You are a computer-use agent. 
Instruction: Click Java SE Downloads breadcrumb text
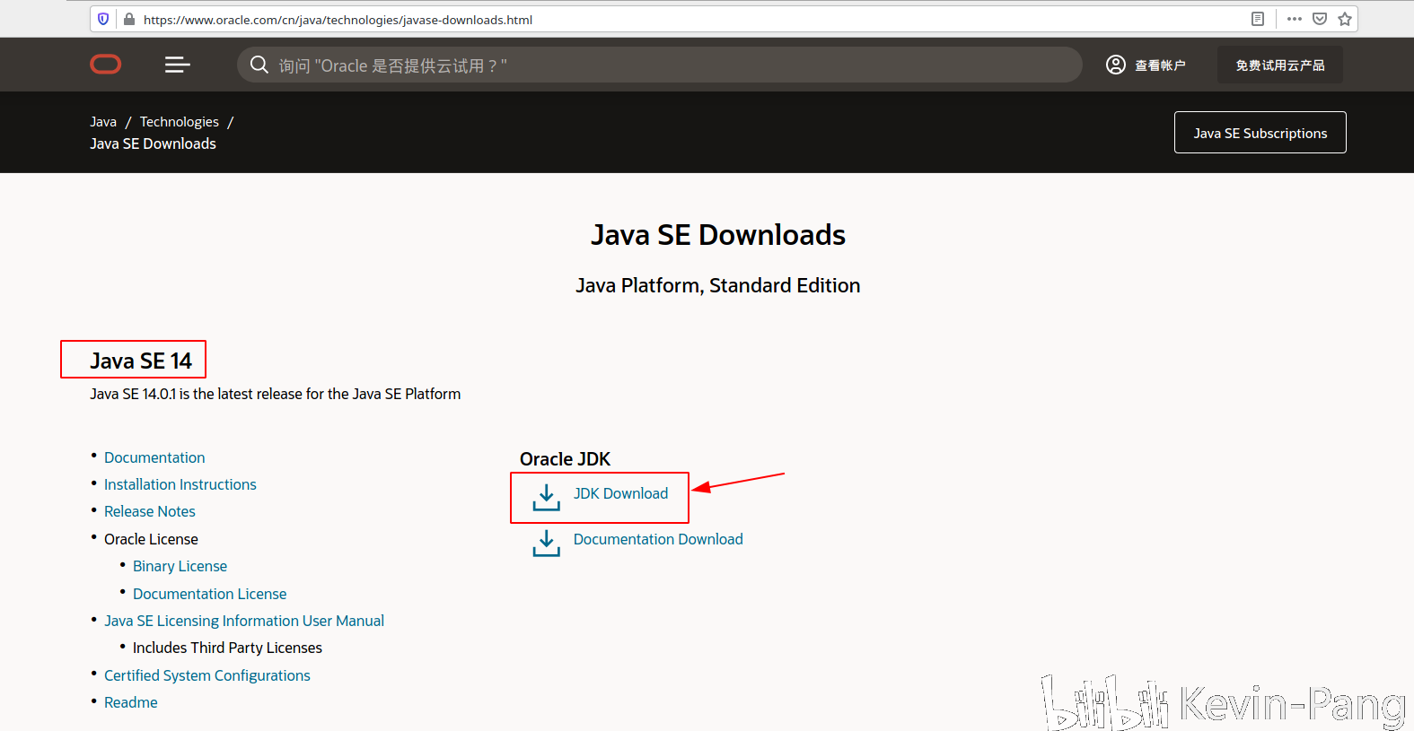pyautogui.click(x=153, y=144)
